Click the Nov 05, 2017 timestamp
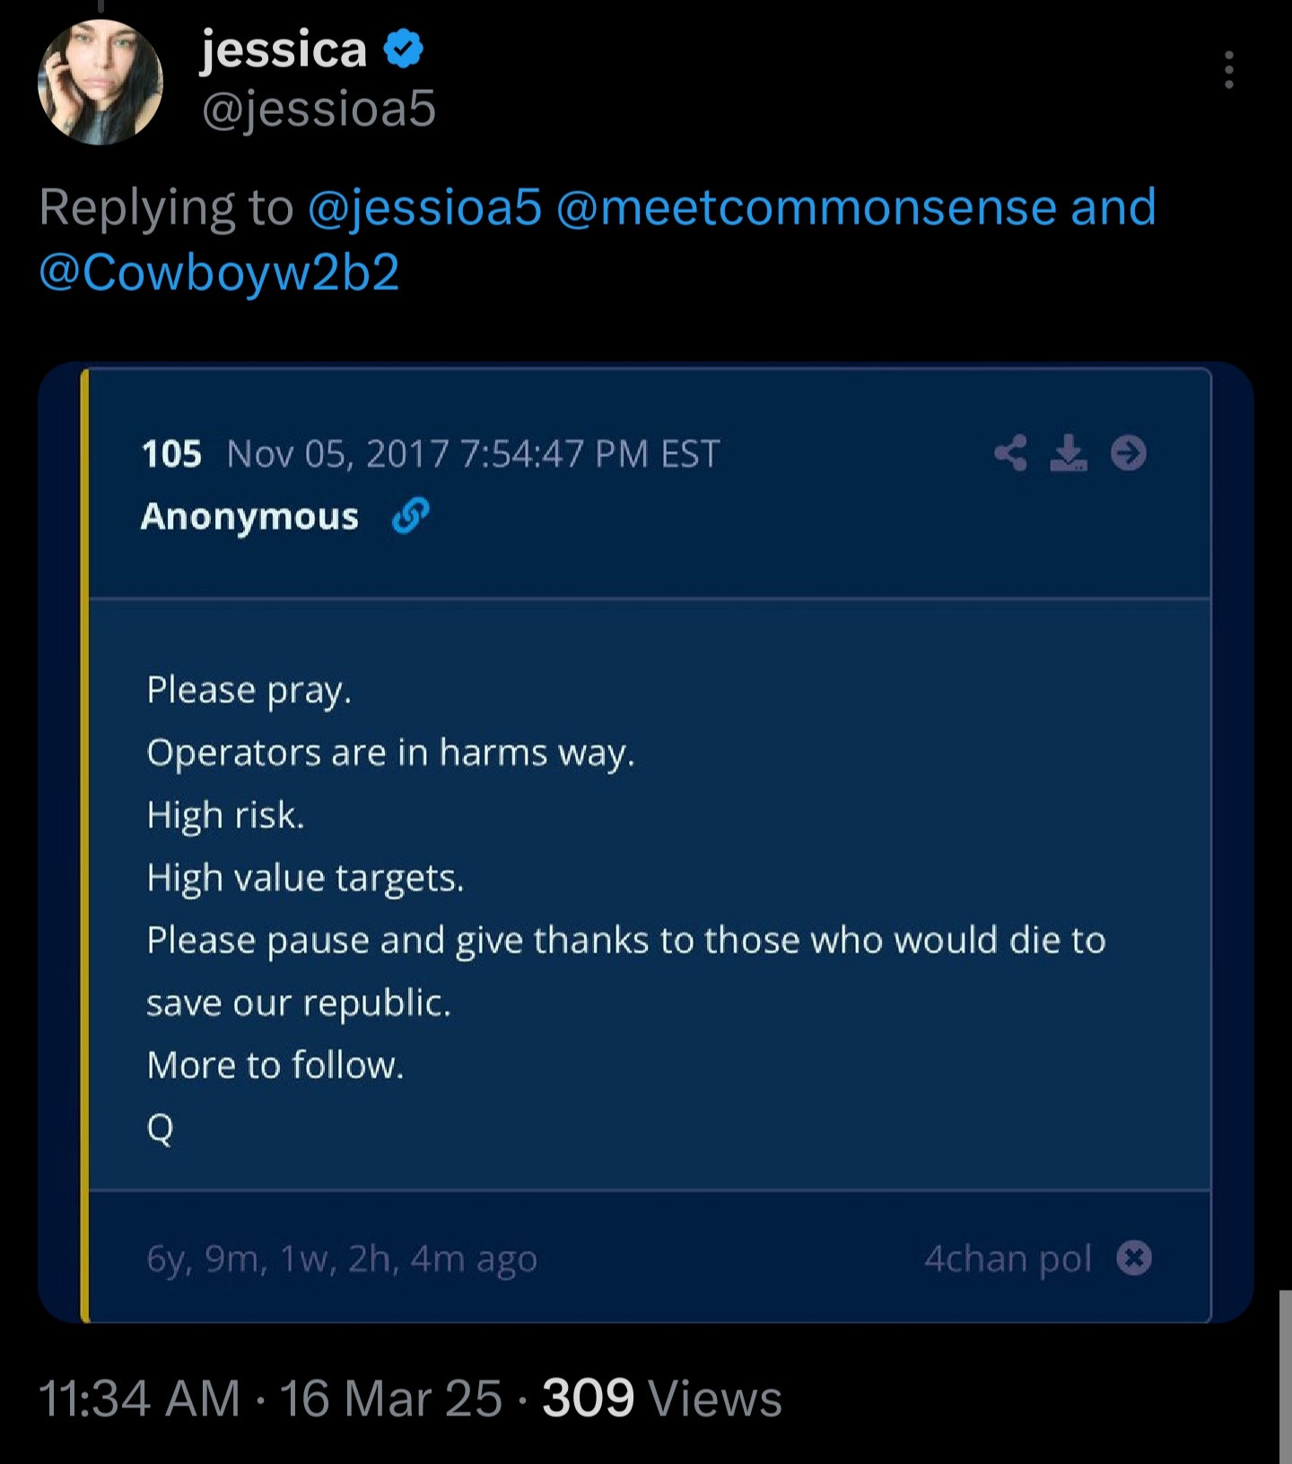The image size is (1292, 1464). pos(473,454)
